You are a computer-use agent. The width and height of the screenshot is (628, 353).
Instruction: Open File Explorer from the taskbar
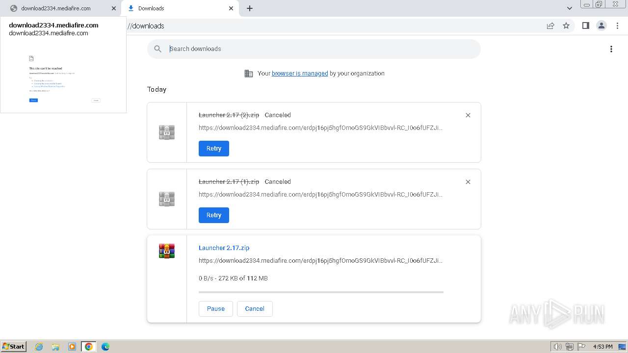55,347
